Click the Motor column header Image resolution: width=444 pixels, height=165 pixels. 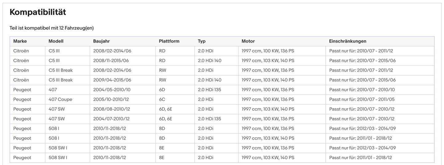click(x=248, y=41)
